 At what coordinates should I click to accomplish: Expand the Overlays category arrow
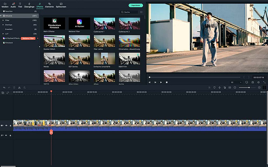pyautogui.click(x=3, y=25)
